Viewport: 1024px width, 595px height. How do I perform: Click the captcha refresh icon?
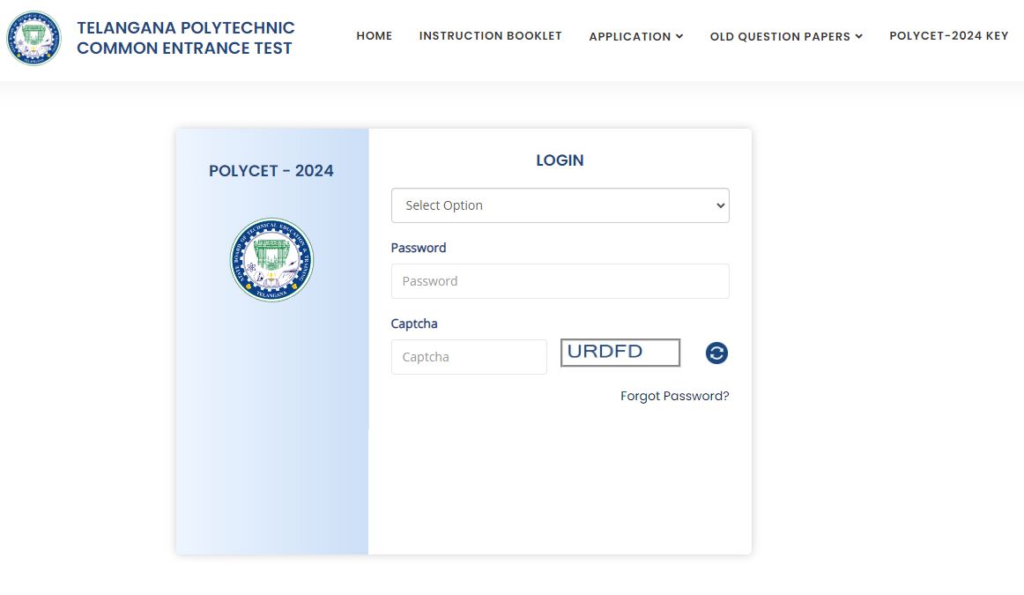716,353
